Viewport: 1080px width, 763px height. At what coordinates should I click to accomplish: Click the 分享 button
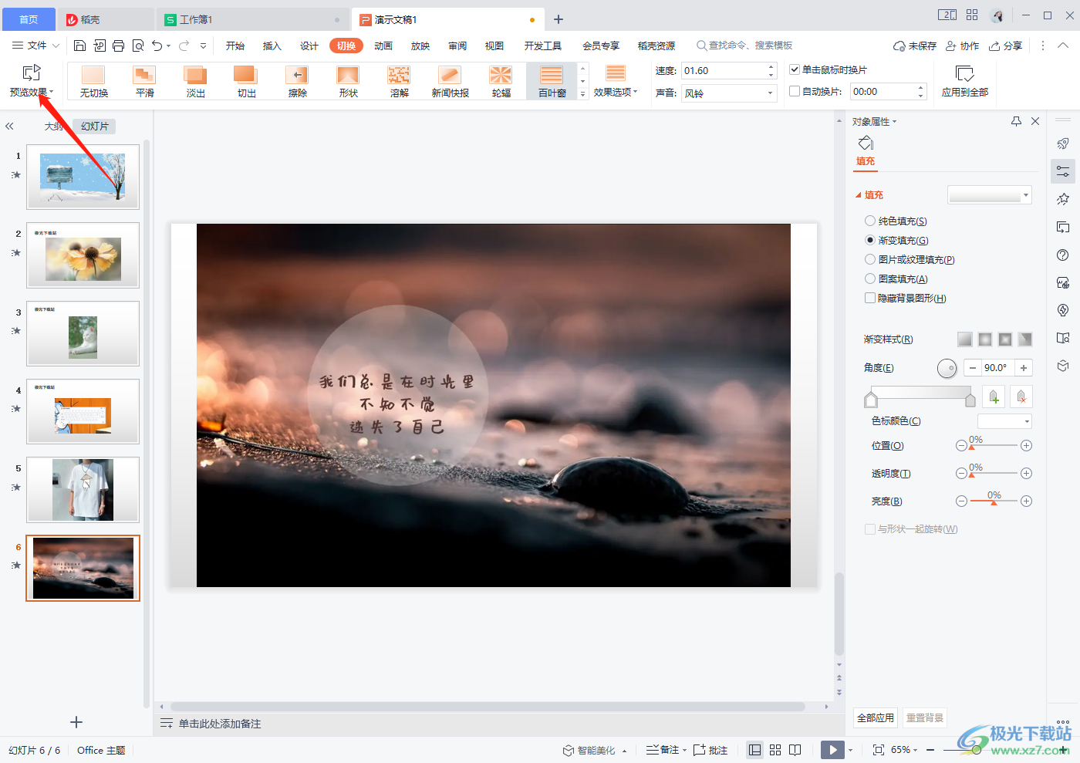(x=1006, y=46)
